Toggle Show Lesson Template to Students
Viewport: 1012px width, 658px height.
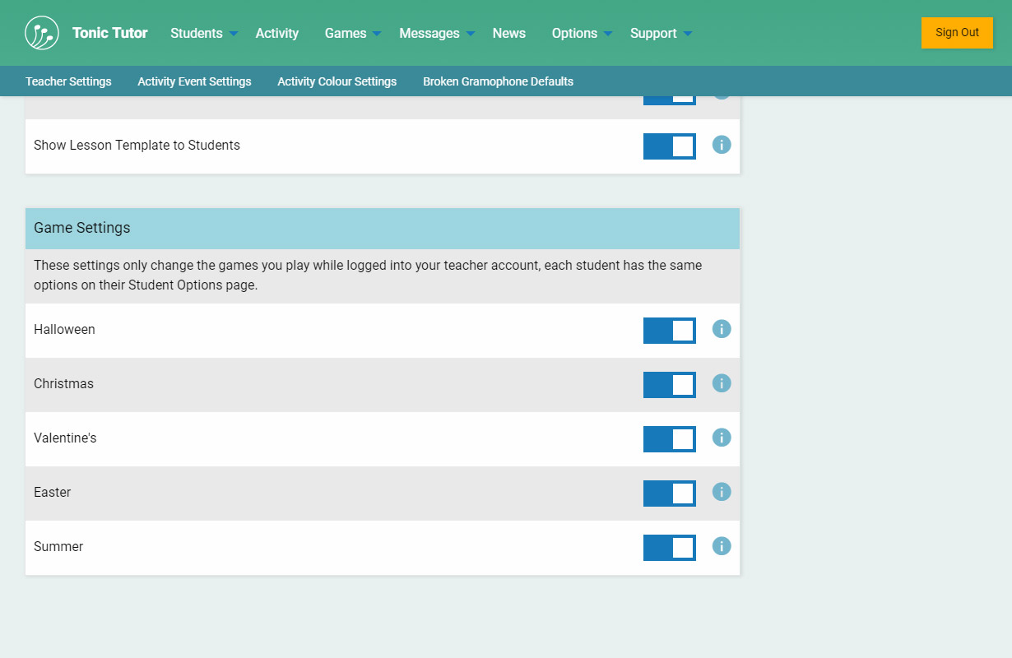point(669,146)
